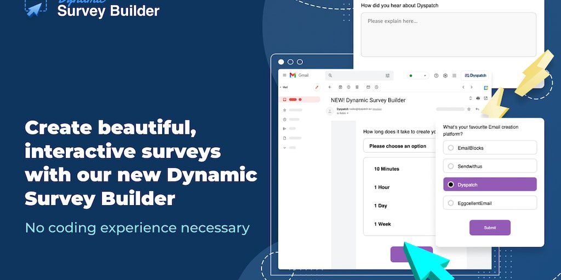
Task: Select the Sendwithus radio option
Action: coord(451,166)
